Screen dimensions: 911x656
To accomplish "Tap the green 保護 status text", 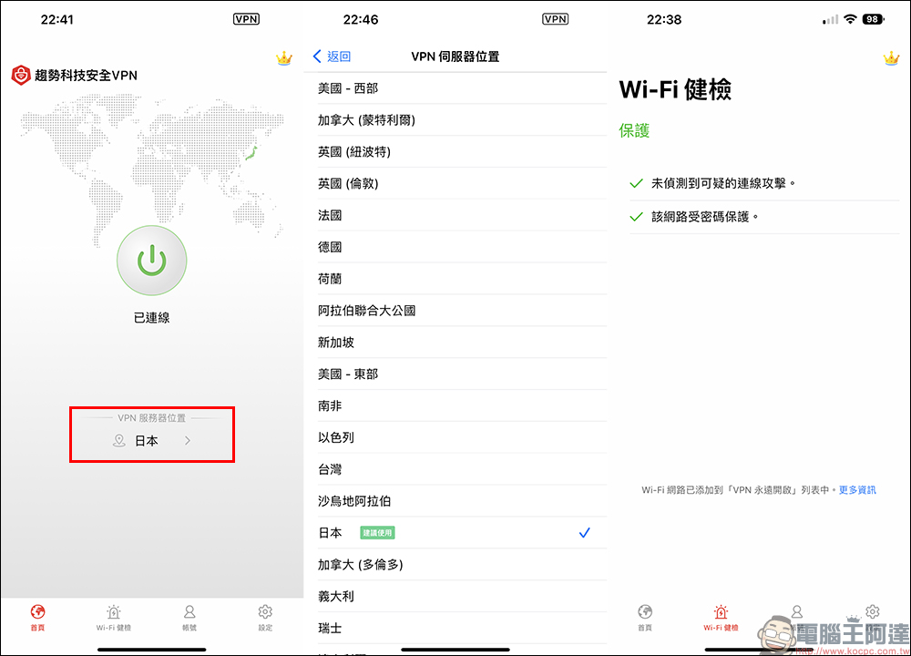I will click(634, 130).
